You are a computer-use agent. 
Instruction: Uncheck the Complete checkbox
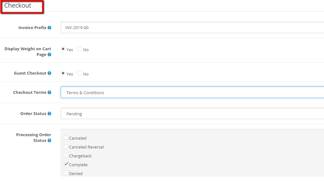pyautogui.click(x=66, y=164)
